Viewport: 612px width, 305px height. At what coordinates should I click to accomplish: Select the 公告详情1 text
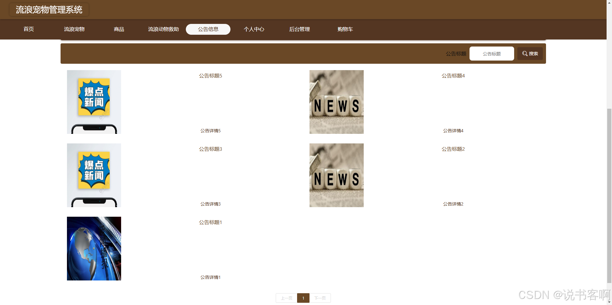pos(210,277)
